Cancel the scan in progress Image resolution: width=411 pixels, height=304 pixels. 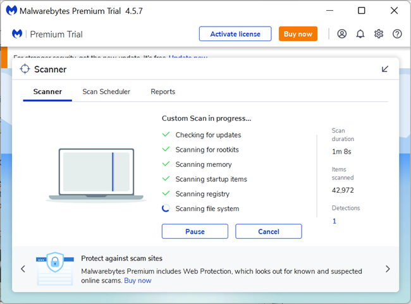[269, 231]
